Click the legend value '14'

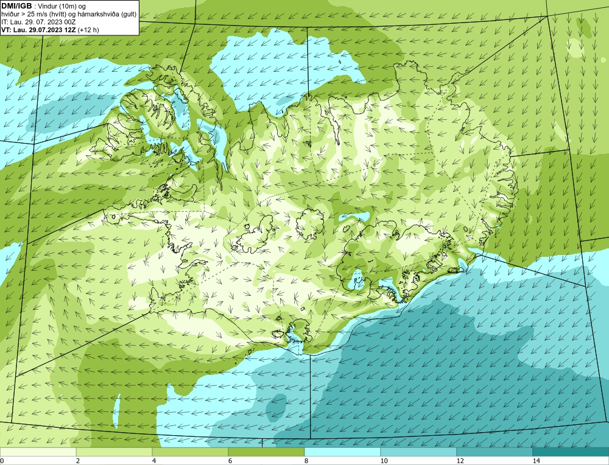[x=537, y=461]
